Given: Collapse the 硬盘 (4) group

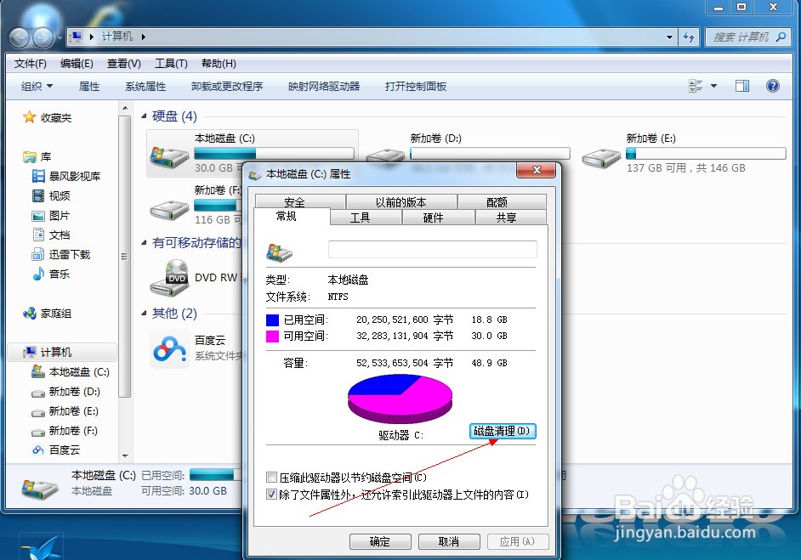Looking at the screenshot, I should (x=144, y=116).
